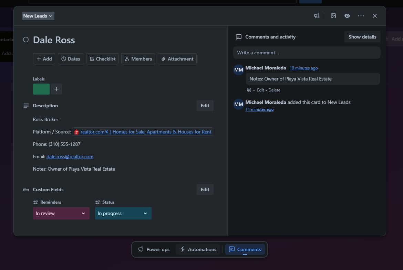Click the Members person button

[x=138, y=59]
